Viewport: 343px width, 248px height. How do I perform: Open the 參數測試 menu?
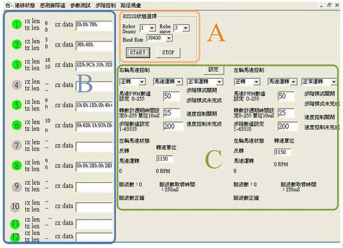point(81,5)
